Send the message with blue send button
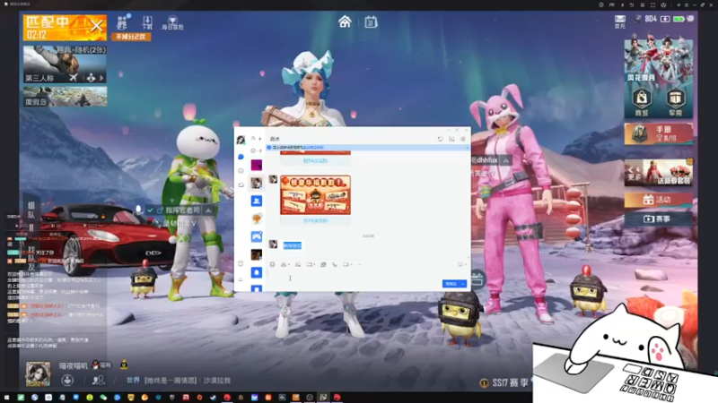718x403 pixels. 451,284
